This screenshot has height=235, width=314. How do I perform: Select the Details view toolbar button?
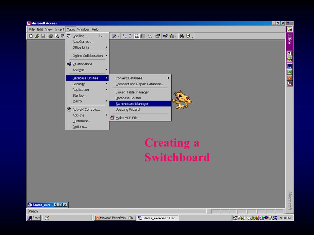pos(143,36)
